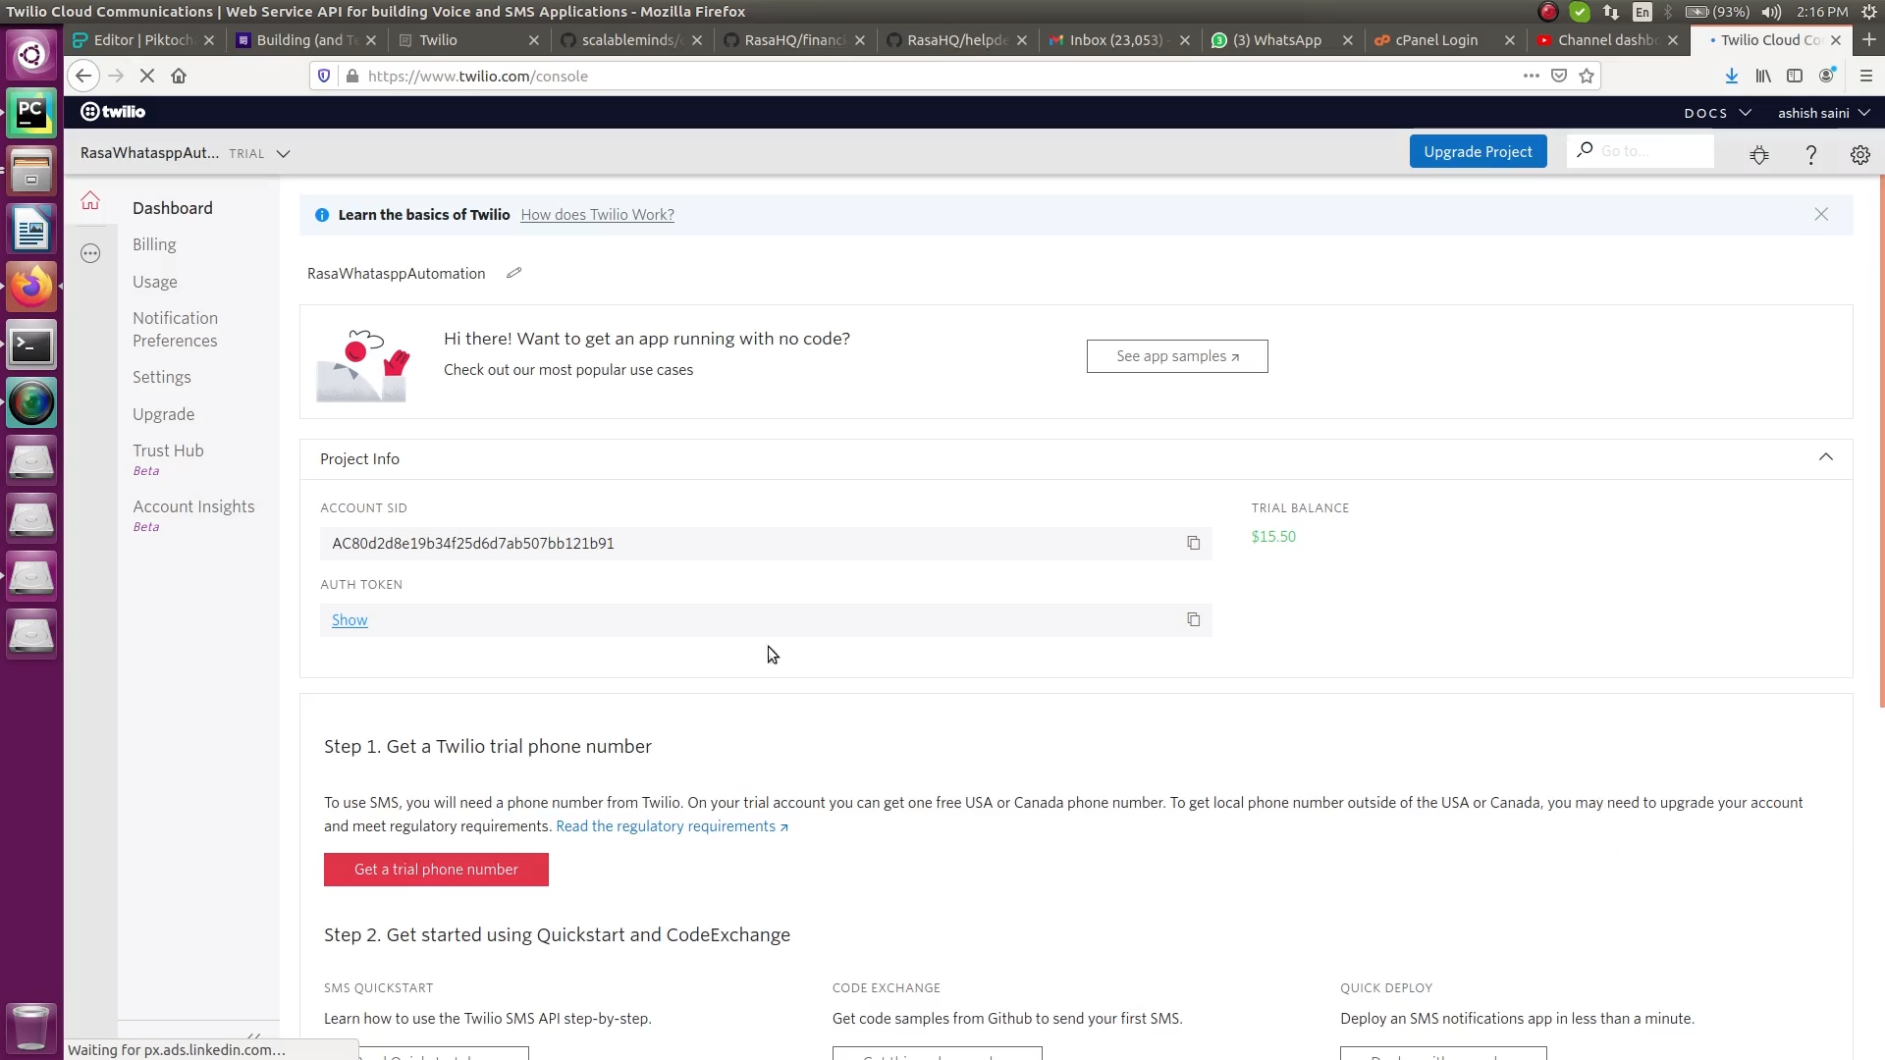1885x1060 pixels.
Task: Open console settings via the gear icon
Action: coord(1860,154)
